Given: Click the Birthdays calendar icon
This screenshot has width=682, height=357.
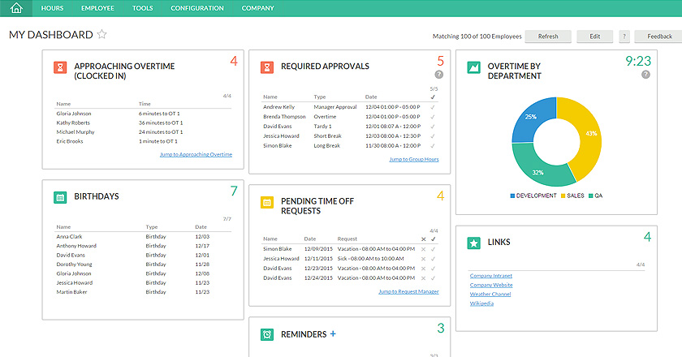Looking at the screenshot, I should (60, 197).
